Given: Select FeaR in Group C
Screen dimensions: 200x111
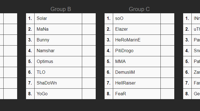Looking at the screenshot, I should point(121,94).
